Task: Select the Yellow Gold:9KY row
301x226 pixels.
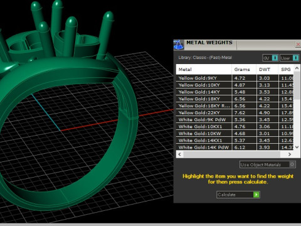Action: pos(235,78)
